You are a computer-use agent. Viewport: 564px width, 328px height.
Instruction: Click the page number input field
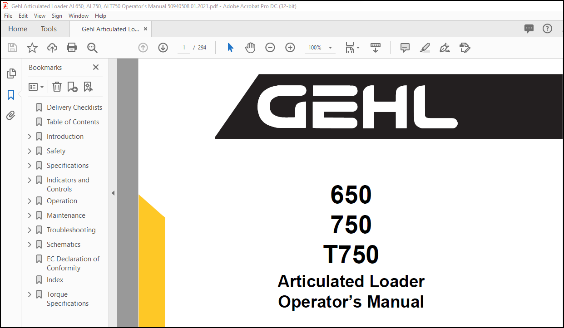pos(183,48)
